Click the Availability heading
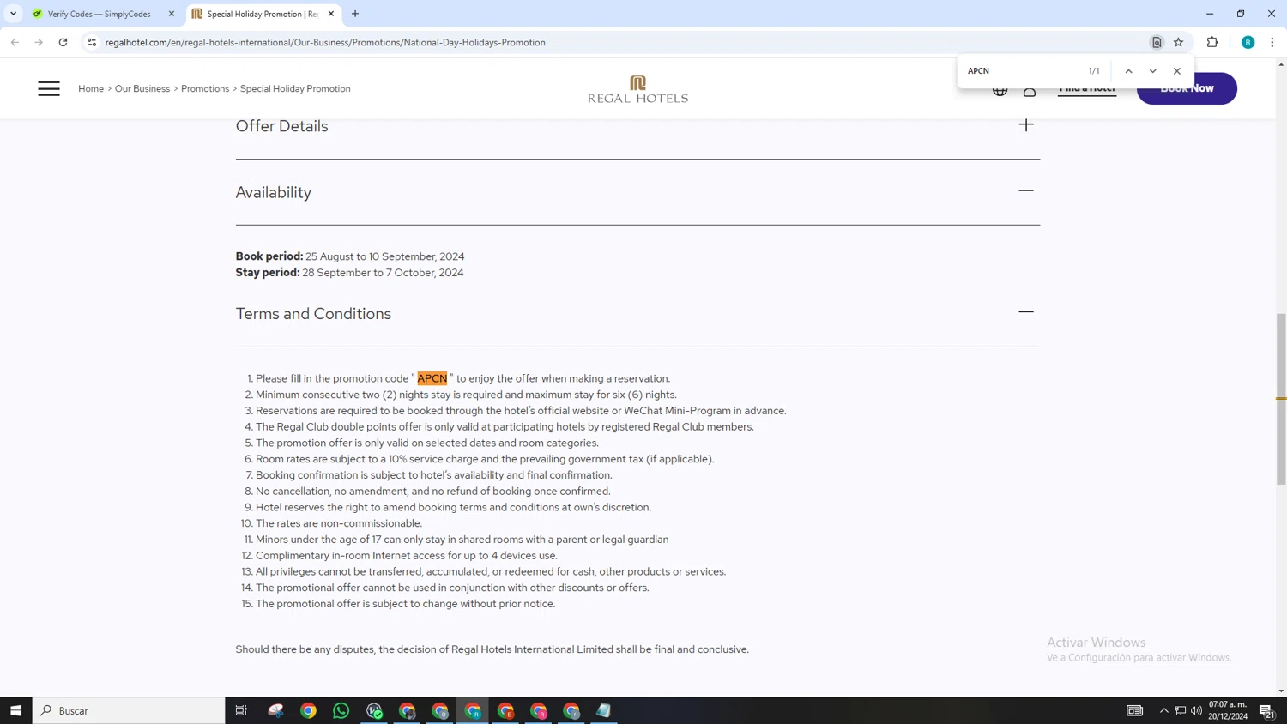Screen dimensions: 1287x724 [x=274, y=192]
